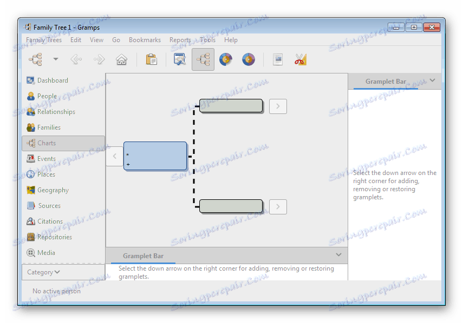
Task: Open the Events category
Action: tap(41, 159)
